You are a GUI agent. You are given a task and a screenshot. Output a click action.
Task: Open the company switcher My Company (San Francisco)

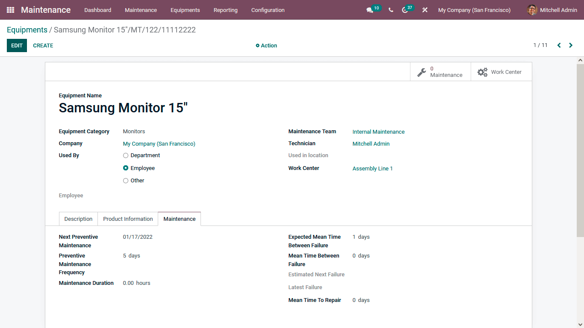(474, 10)
